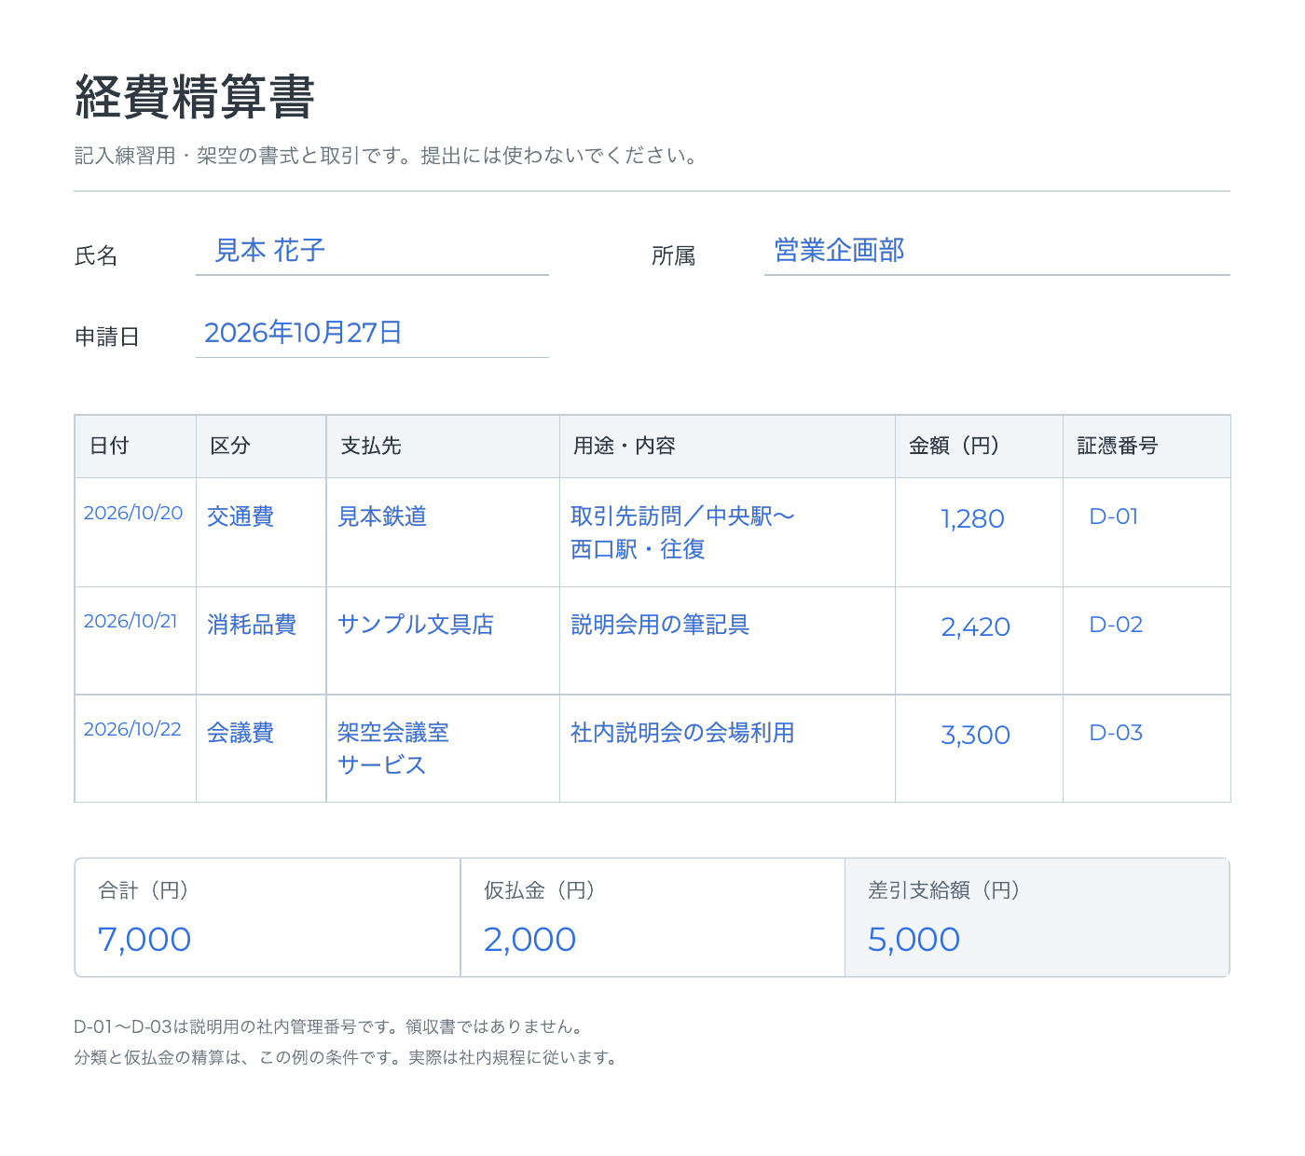Click the date entry 2026/10/22
The width and height of the screenshot is (1305, 1156).
pos(132,729)
